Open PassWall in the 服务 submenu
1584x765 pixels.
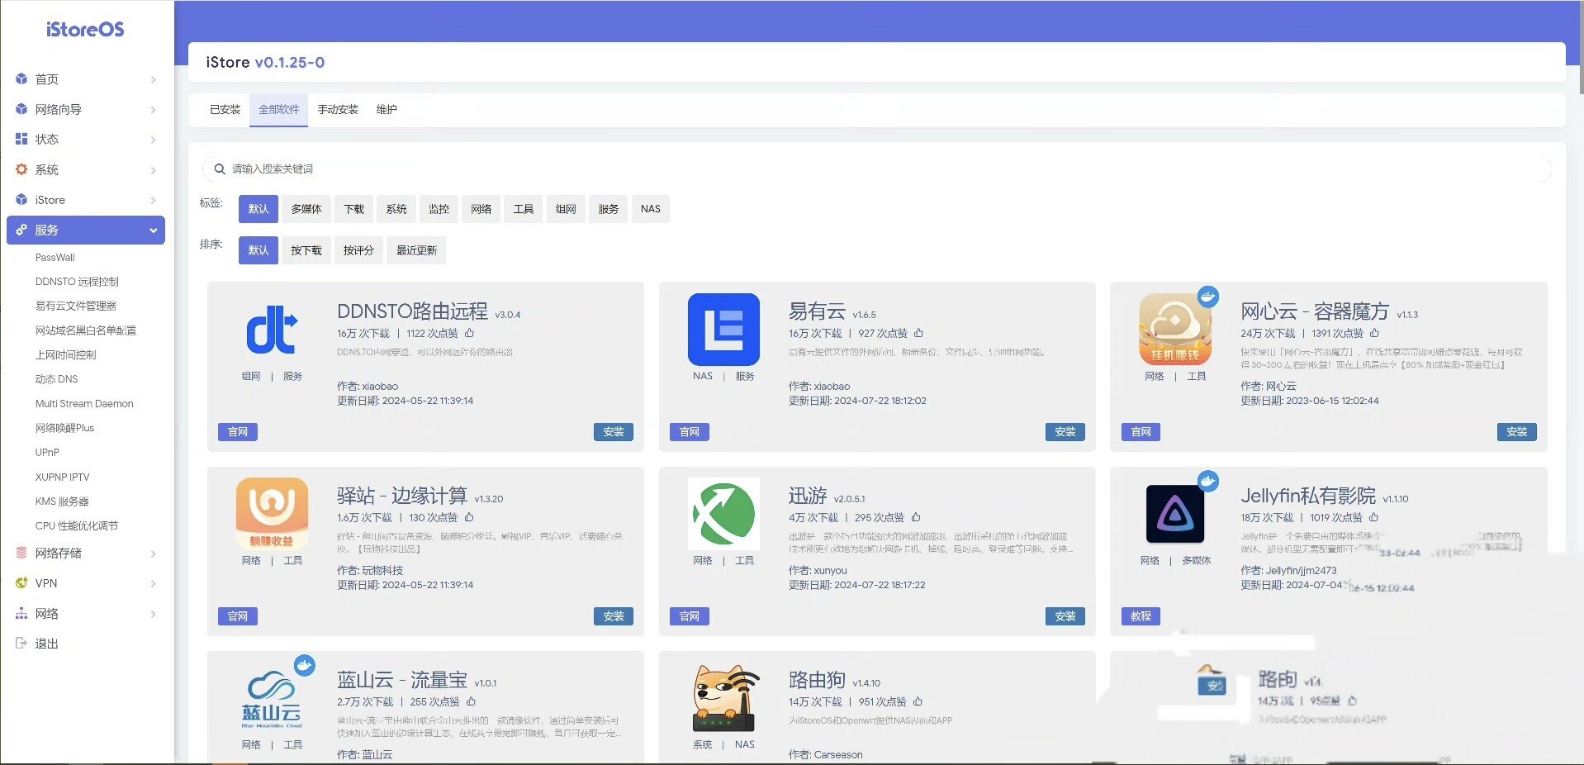[55, 258]
